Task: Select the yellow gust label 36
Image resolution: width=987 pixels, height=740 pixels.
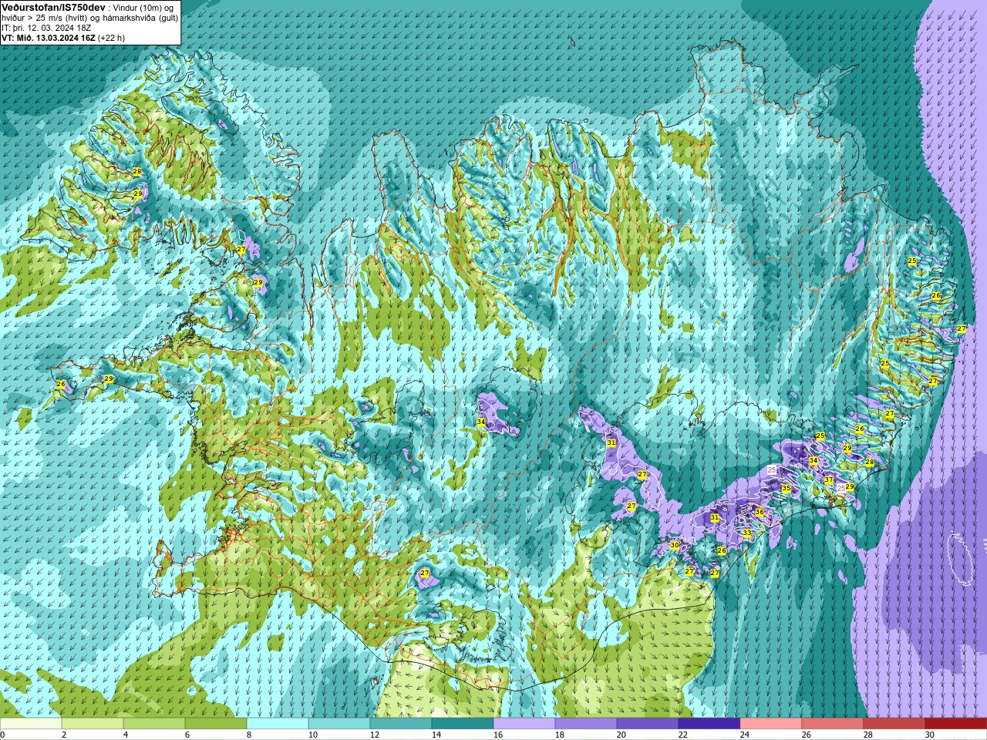Action: click(x=759, y=512)
